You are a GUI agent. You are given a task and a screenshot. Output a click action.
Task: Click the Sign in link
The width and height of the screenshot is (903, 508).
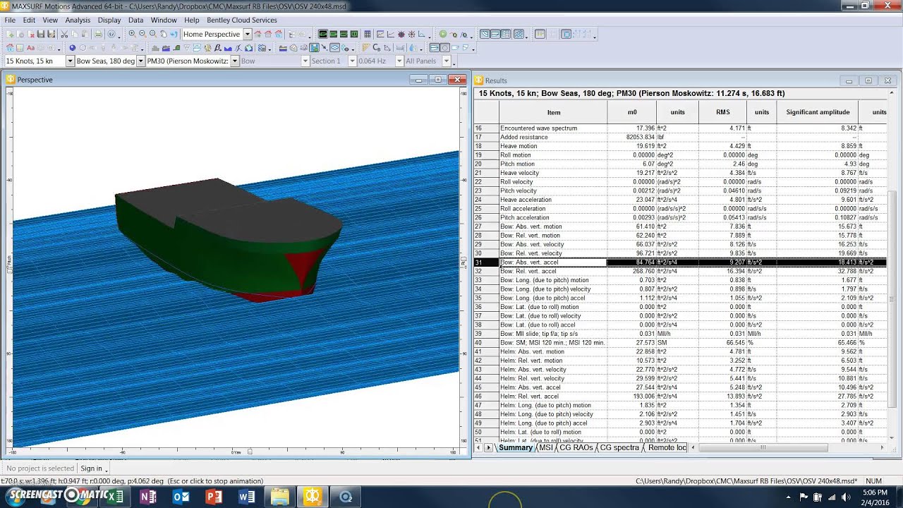[91, 468]
